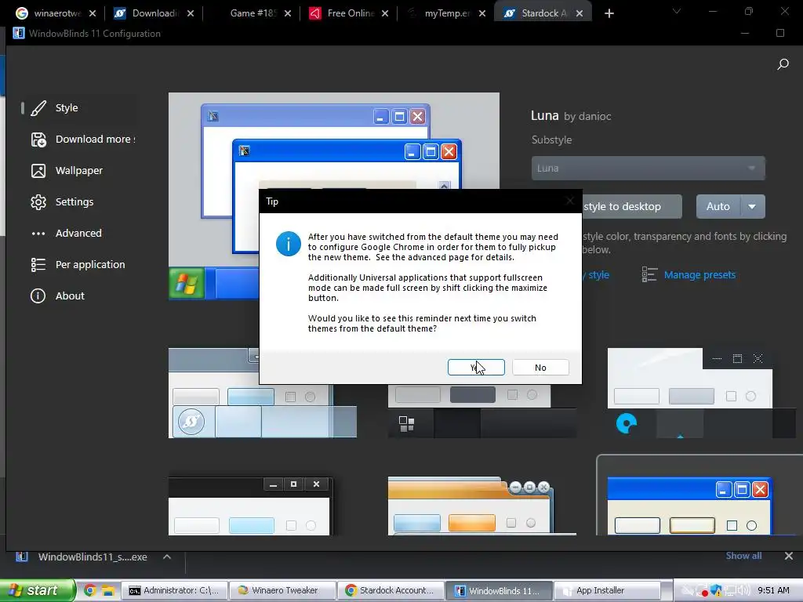
Task: Click File Explorer icon in quick launch
Action: click(x=107, y=591)
